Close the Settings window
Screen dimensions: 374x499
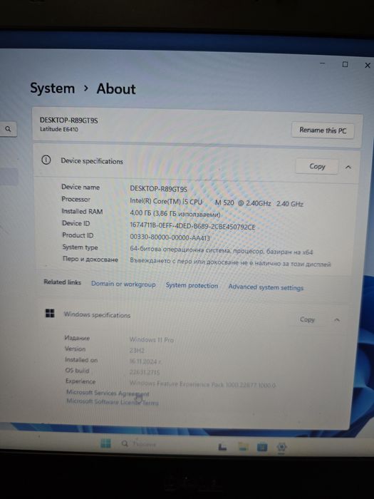[368, 66]
